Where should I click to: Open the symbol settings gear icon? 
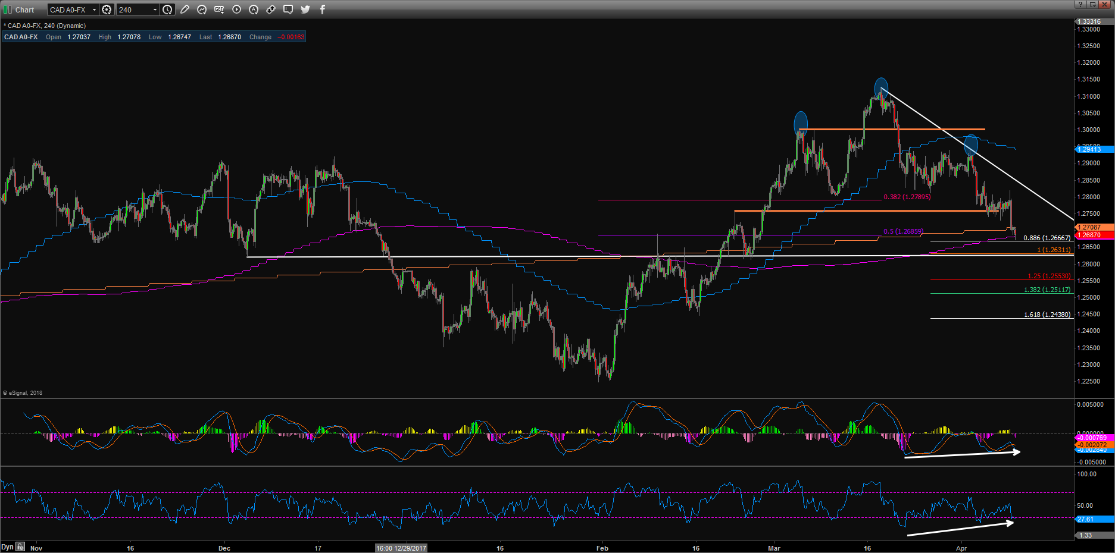[107, 10]
